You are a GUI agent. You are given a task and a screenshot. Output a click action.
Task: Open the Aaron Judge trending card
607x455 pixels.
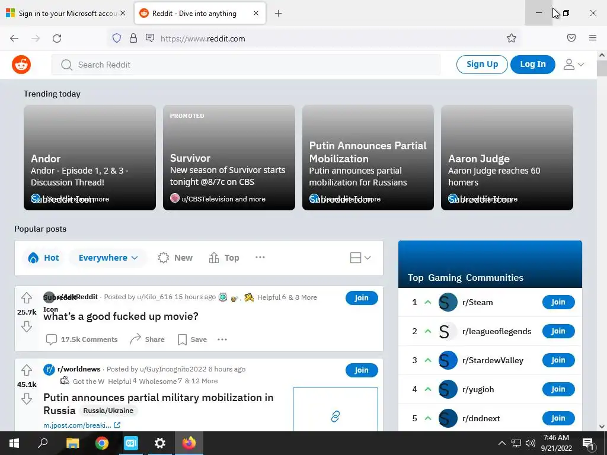pos(507,158)
